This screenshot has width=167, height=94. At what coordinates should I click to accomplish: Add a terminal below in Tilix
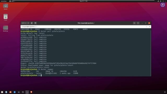(35, 23)
